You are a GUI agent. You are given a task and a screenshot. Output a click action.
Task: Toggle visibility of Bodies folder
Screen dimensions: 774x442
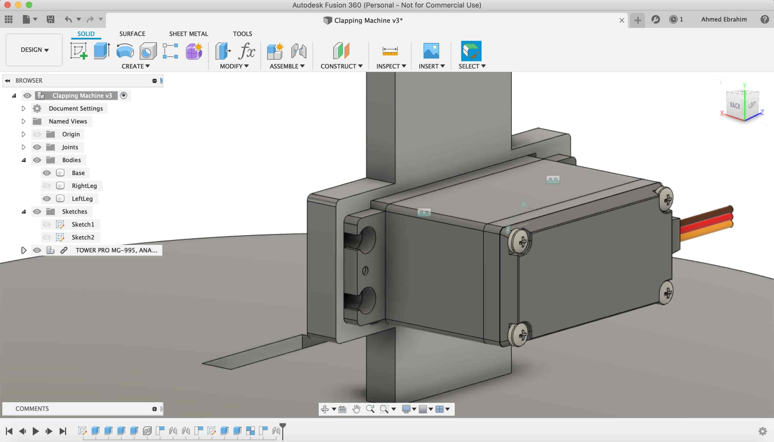(x=37, y=160)
